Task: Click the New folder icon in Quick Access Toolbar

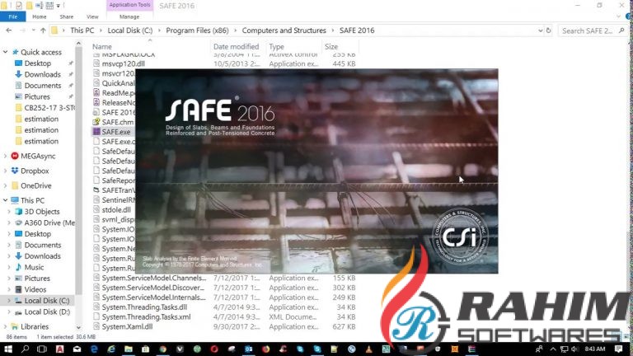Action: coord(29,6)
